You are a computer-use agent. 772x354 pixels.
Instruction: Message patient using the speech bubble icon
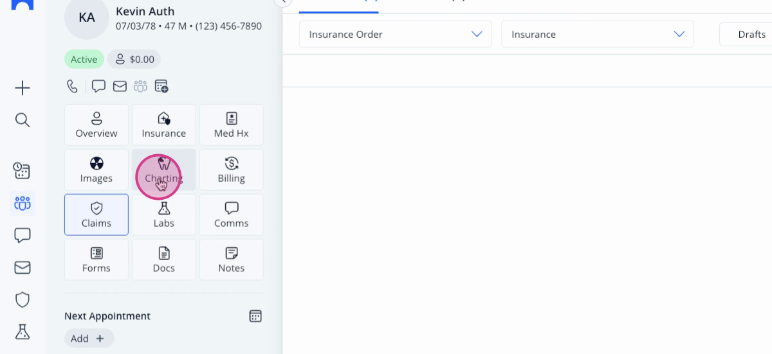[98, 86]
